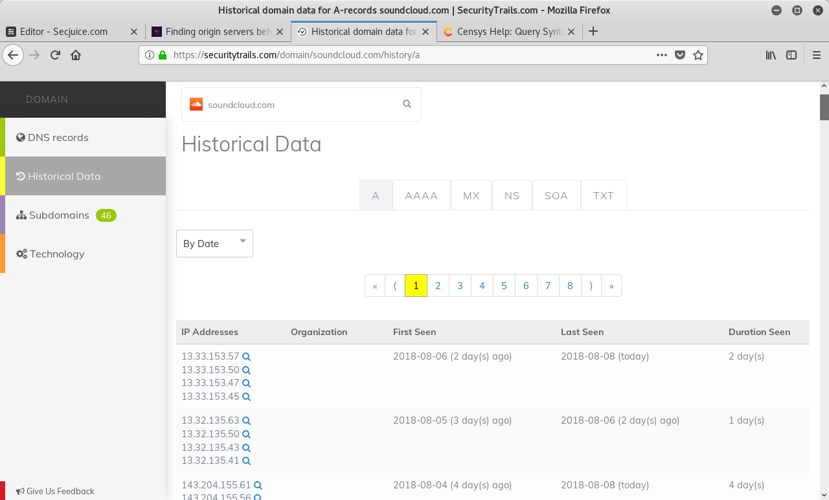Open the page actions three-dot menu
Image resolution: width=829 pixels, height=500 pixels.
tap(661, 55)
